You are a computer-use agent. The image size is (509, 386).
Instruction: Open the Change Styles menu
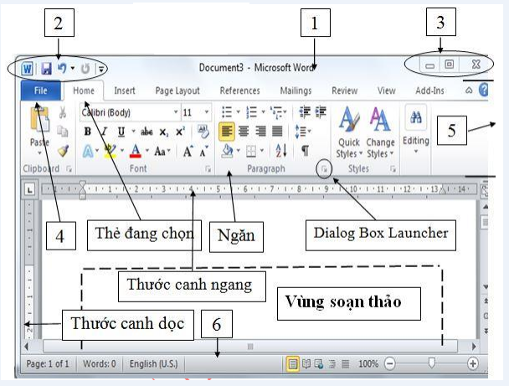pyautogui.click(x=380, y=133)
